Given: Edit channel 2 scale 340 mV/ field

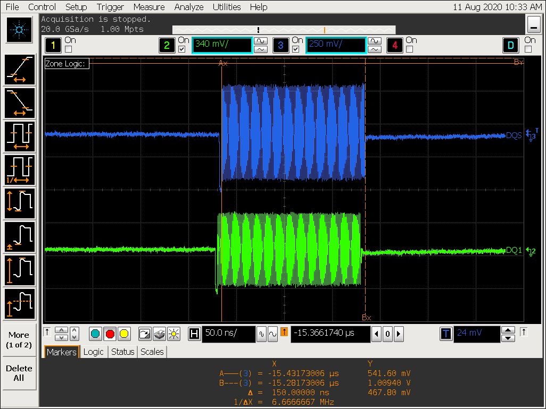Looking at the screenshot, I should [x=222, y=45].
